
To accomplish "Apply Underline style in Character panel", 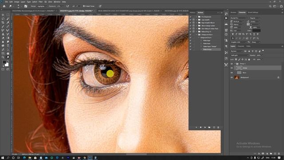I will tap(254, 34).
